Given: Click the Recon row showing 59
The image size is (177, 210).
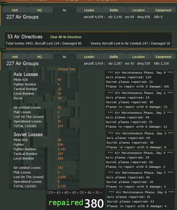Looking at the screenshot, I should pyautogui.click(x=37, y=98).
